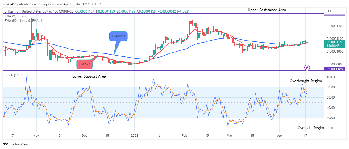349x149 pixels.
Task: Click the 60.00 stochastic axis value
Action: [330, 97]
